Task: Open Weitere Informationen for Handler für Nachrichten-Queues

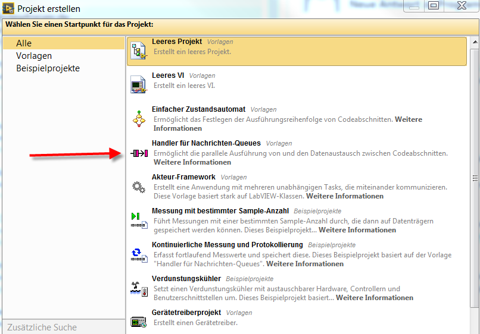Action: coord(192,162)
